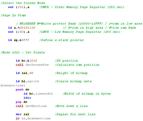Click the 'Page In Vram' comment line
Image resolution: width=143 pixels, height=121 pixels.
[13, 15]
